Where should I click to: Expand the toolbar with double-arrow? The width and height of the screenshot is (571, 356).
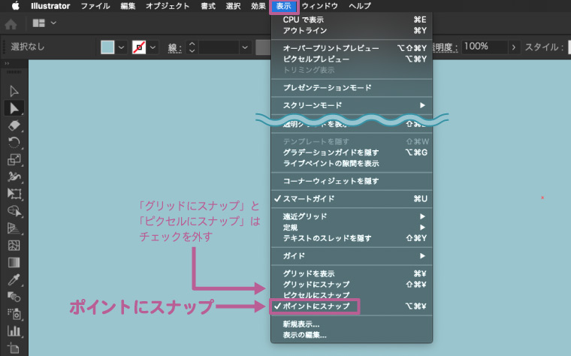(7, 63)
